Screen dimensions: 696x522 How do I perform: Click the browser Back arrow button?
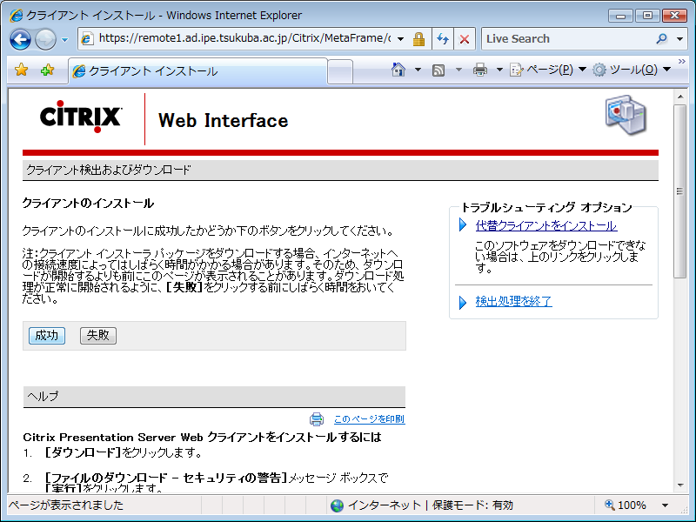21,39
